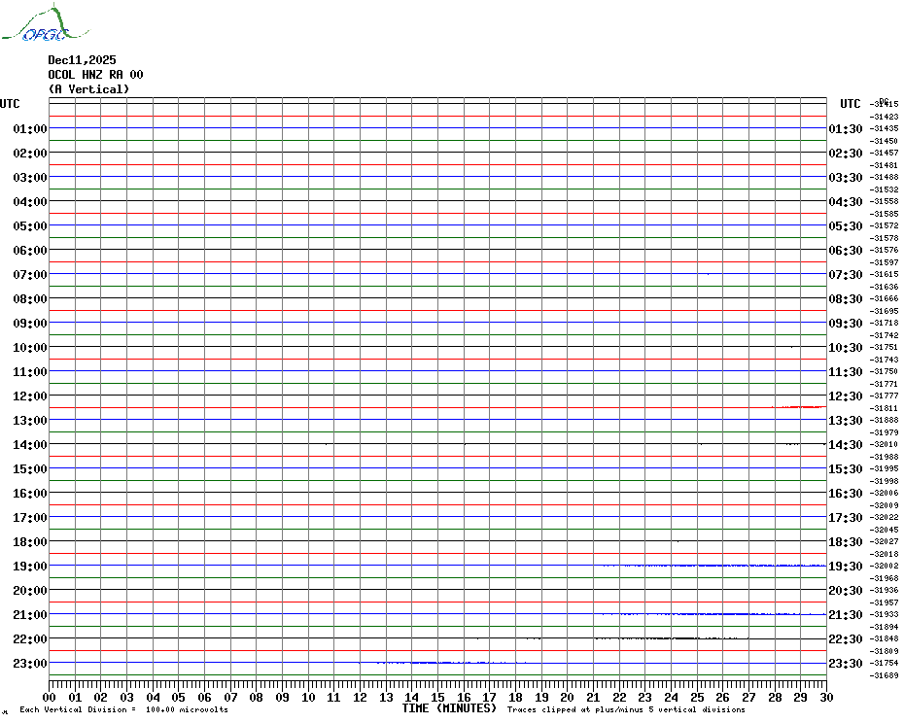Screen dimensions: 904x723
Task: Click the 00 minute mark on bottom axis
Action: click(x=50, y=697)
